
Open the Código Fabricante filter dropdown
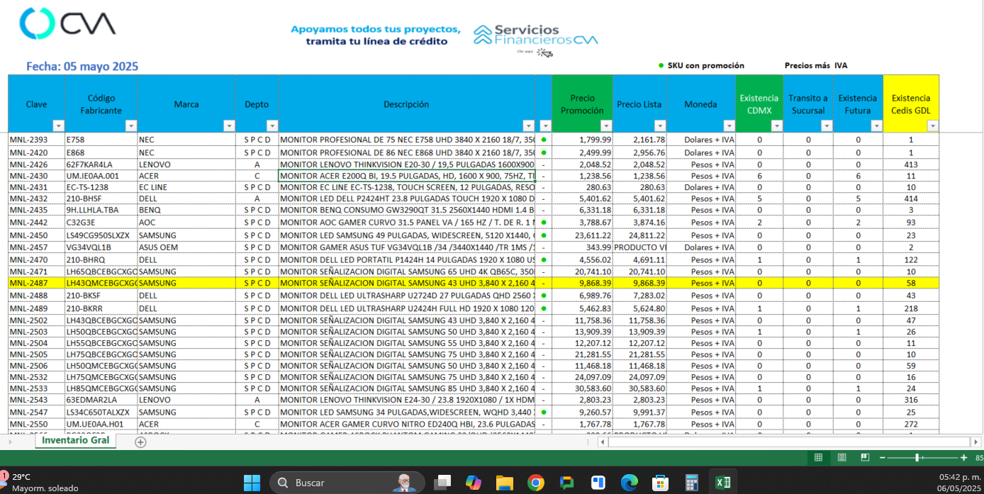(x=130, y=125)
